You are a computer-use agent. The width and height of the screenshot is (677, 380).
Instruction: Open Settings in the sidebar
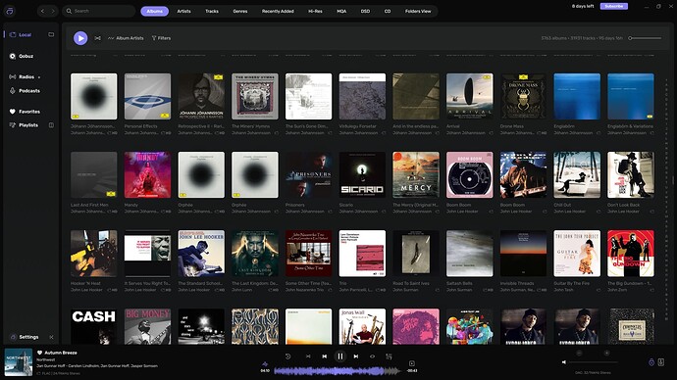point(26,337)
